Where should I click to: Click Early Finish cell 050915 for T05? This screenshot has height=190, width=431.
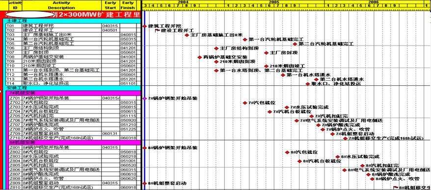pos(128,44)
